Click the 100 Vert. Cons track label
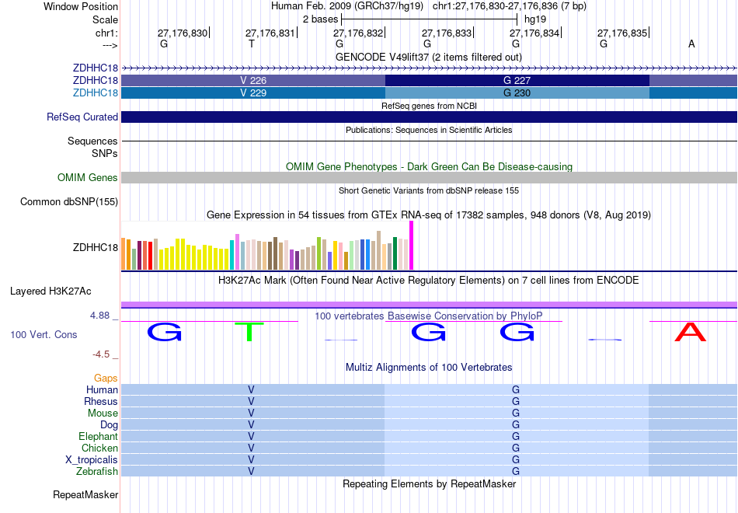Viewport: 738px width, 513px height. pyautogui.click(x=44, y=334)
